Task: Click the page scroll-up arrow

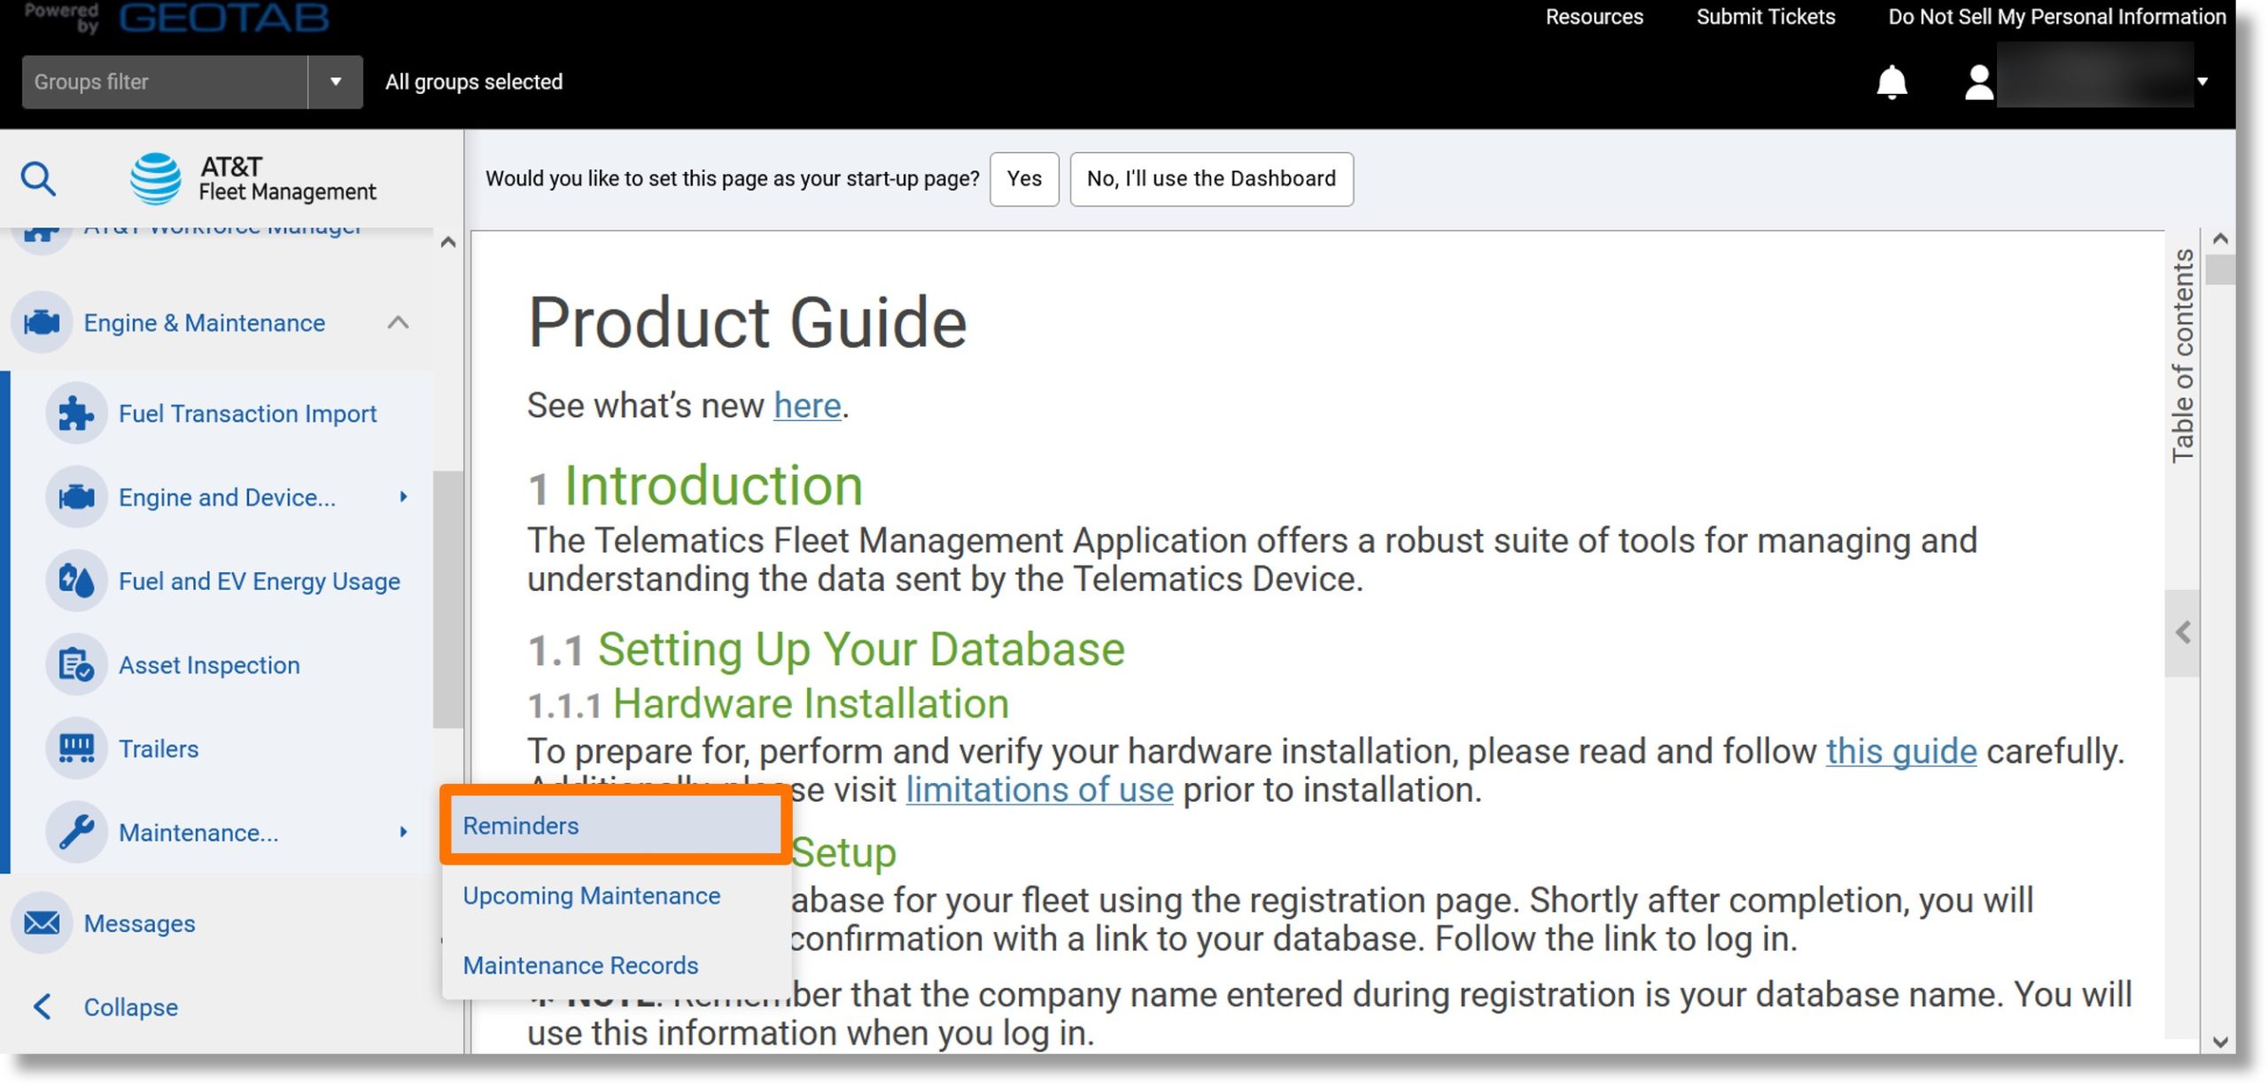Action: [2220, 238]
